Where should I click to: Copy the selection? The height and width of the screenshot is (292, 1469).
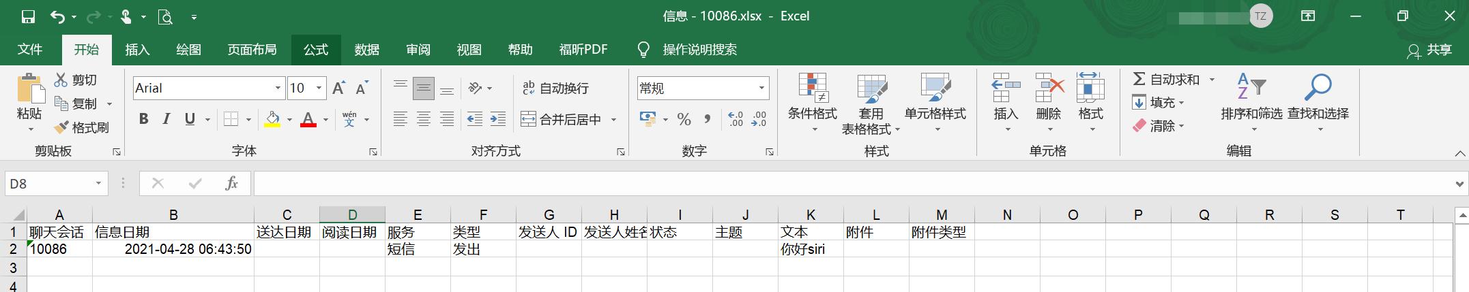pyautogui.click(x=76, y=103)
